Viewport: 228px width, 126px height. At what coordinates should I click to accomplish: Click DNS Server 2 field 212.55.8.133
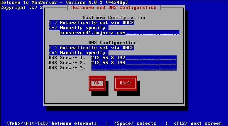(x=134, y=63)
